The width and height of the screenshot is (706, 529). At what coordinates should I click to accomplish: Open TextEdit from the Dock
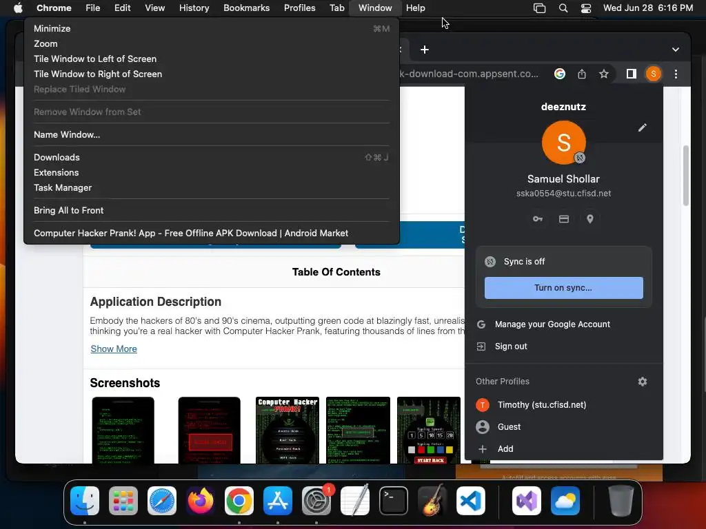[355, 501]
